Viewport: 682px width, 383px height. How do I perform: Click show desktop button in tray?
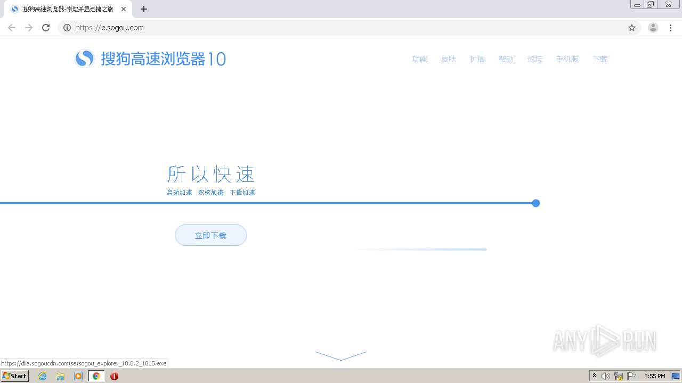point(676,376)
